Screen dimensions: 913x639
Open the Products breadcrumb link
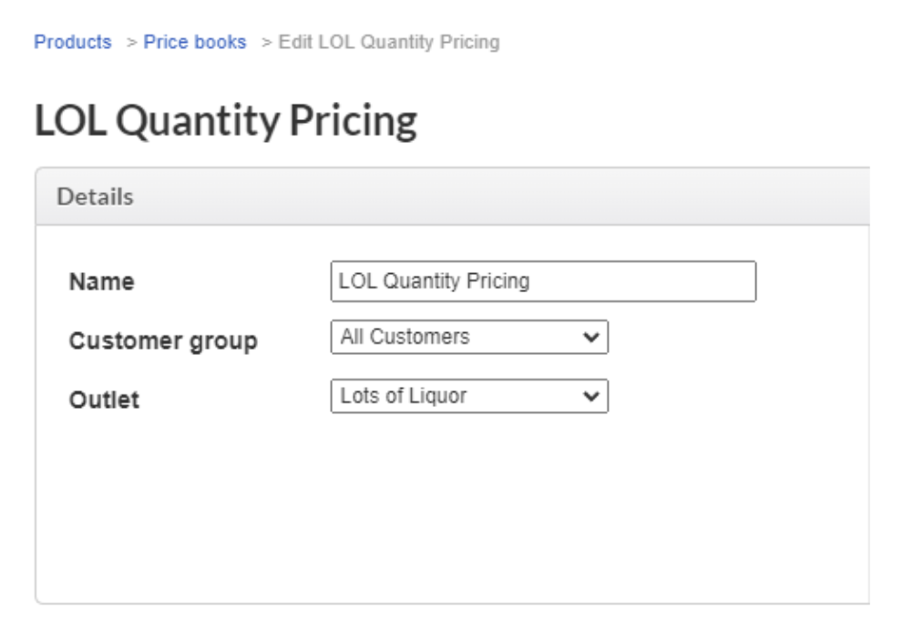[x=72, y=42]
